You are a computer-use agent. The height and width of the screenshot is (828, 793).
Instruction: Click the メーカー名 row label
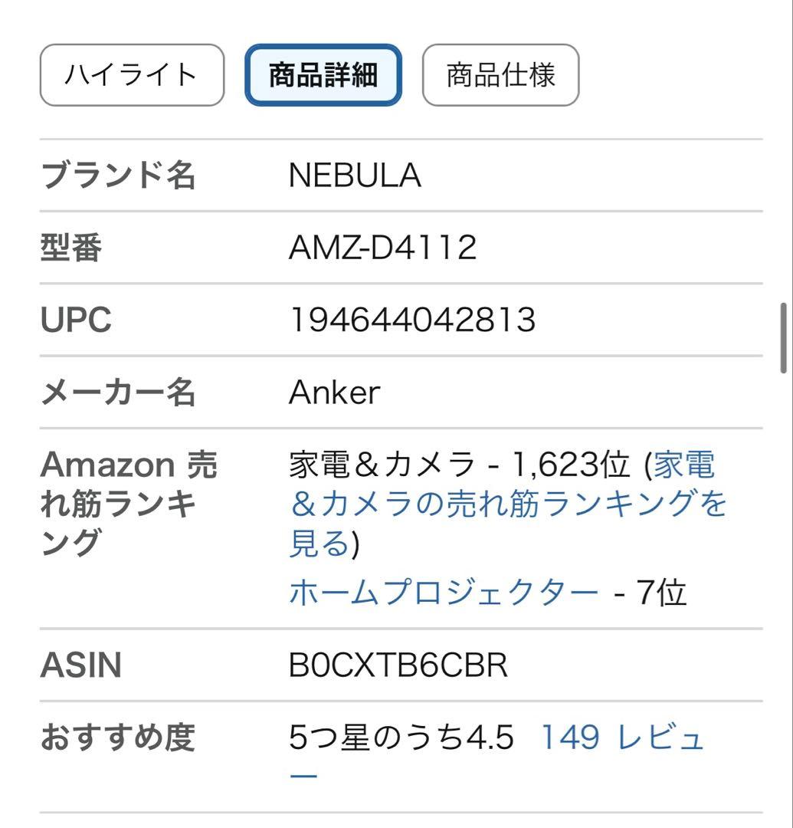119,393
